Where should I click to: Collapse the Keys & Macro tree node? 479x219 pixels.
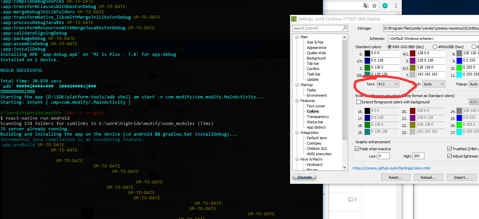point(297,159)
